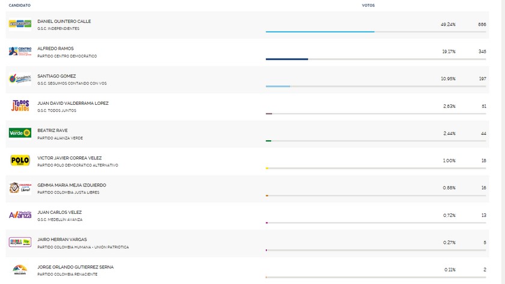Select candidate name Alfredo Ramos
Image resolution: width=505 pixels, height=284 pixels.
click(54, 49)
